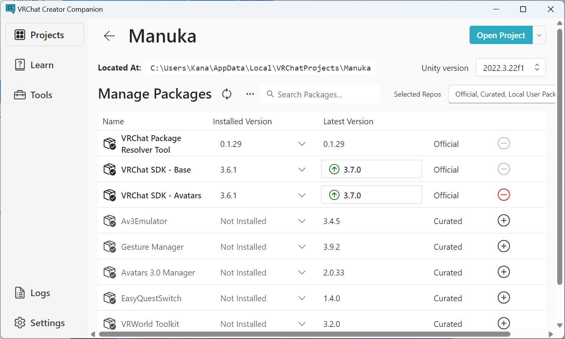565x339 pixels.
Task: Remove VRChat SDK - Avatars package
Action: pos(504,195)
